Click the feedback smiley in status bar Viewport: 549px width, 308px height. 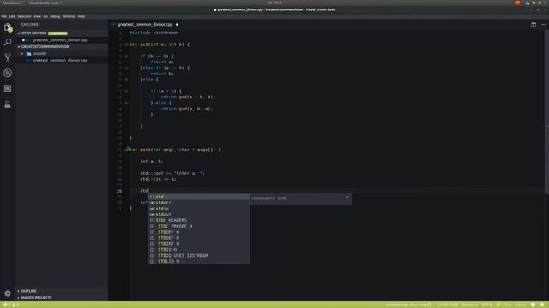point(533,305)
